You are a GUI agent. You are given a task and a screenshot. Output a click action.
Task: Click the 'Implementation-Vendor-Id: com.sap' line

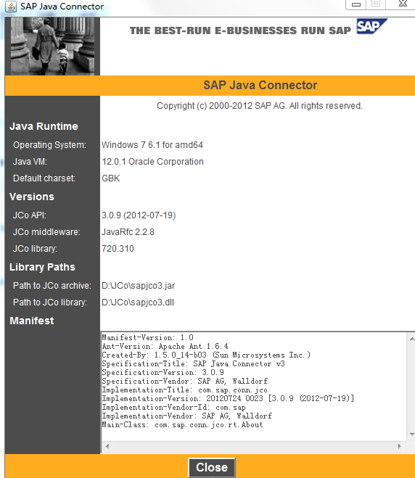[x=173, y=407]
